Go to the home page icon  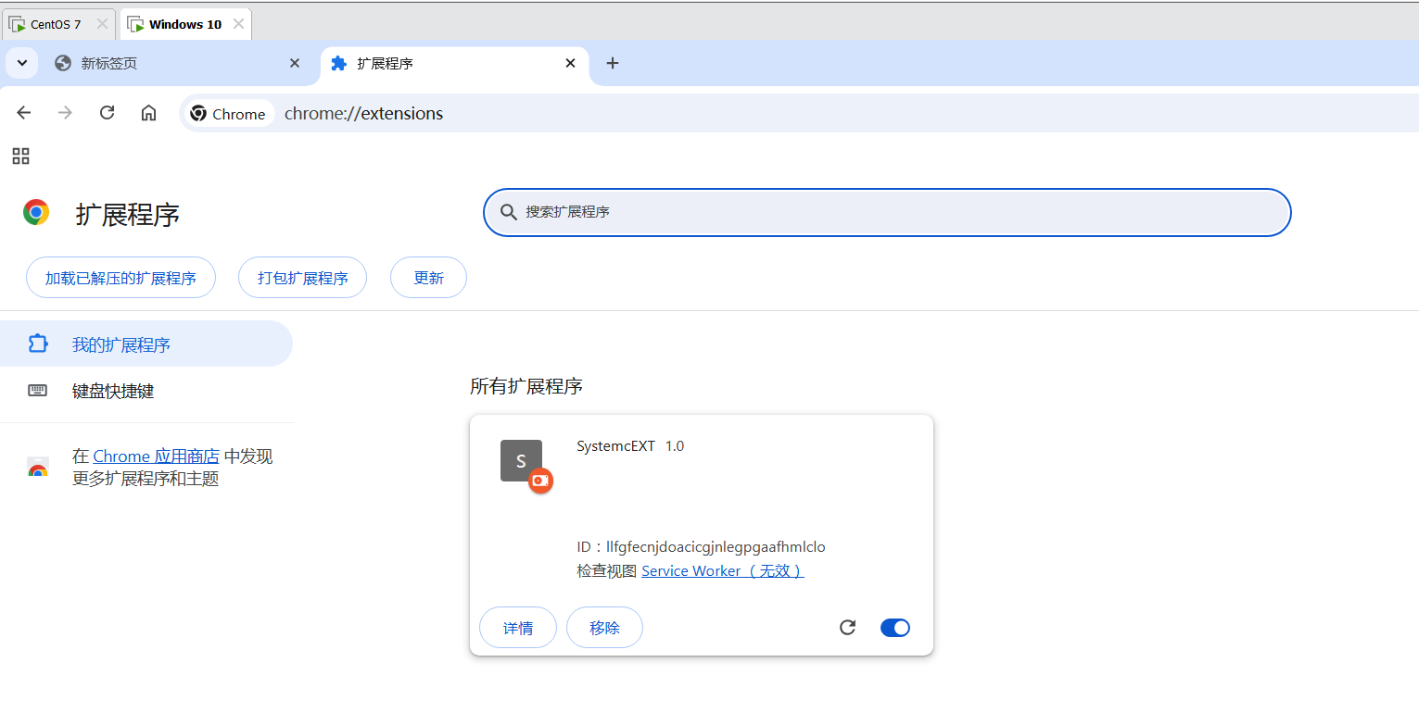148,113
